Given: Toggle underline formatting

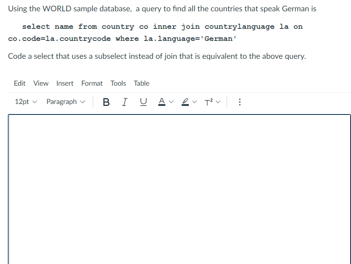Looking at the screenshot, I should (x=143, y=102).
